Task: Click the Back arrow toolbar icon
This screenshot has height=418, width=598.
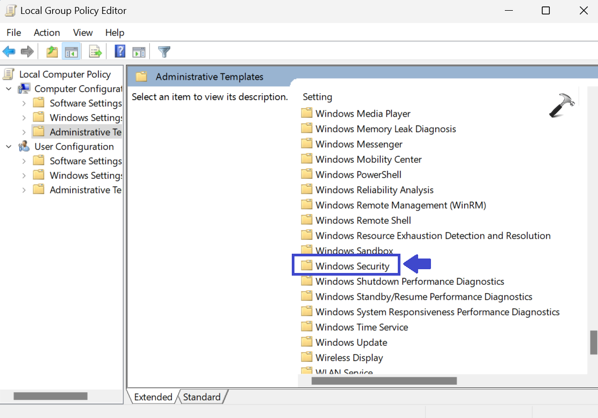Action: tap(9, 52)
